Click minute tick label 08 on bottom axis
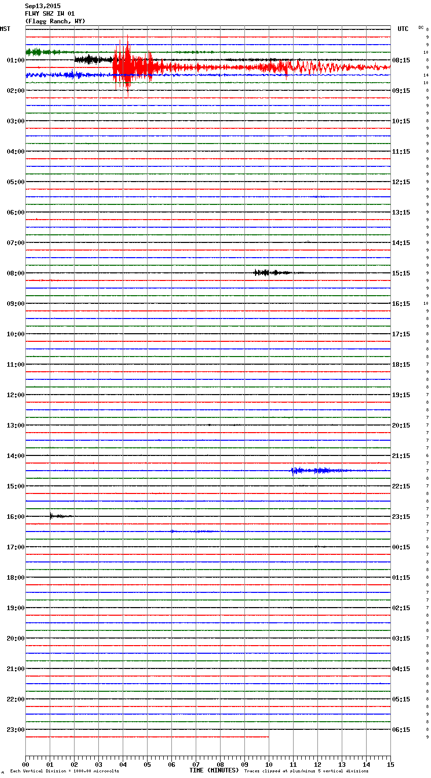Screen dimensions: 431x778 pyautogui.click(x=220, y=764)
